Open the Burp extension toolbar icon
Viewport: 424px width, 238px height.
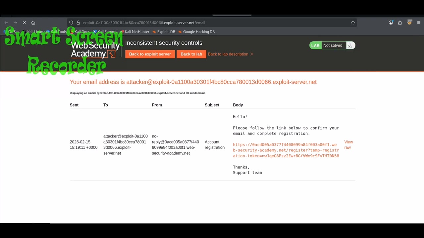[410, 22]
